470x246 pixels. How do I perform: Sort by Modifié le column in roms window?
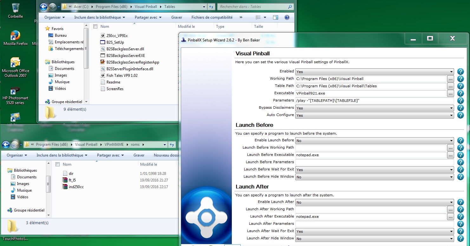point(149,164)
